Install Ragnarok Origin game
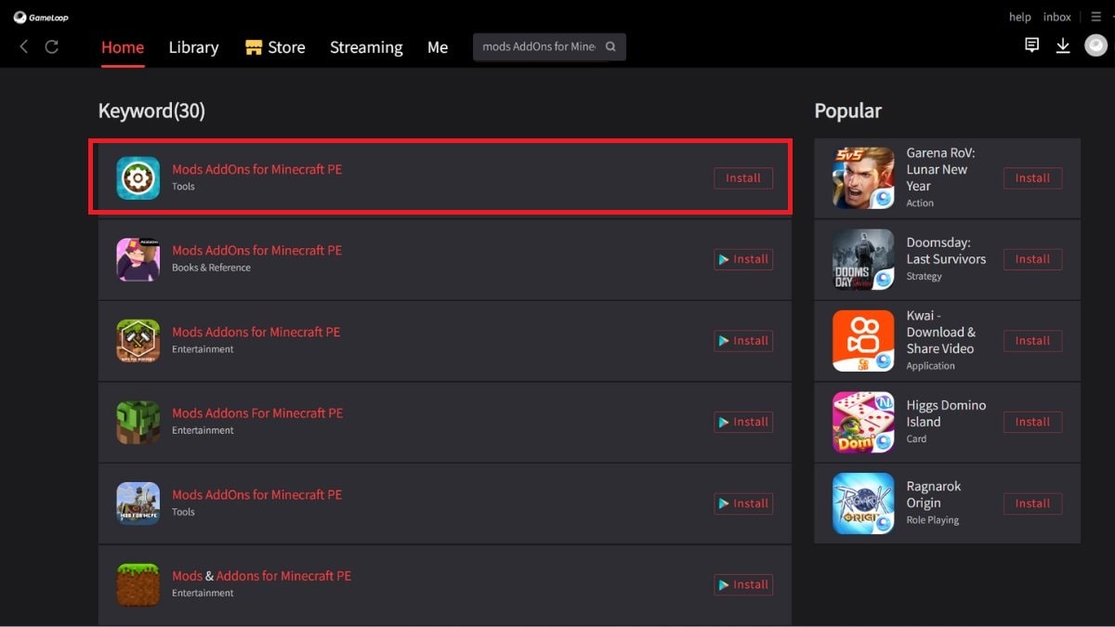 click(x=1032, y=503)
